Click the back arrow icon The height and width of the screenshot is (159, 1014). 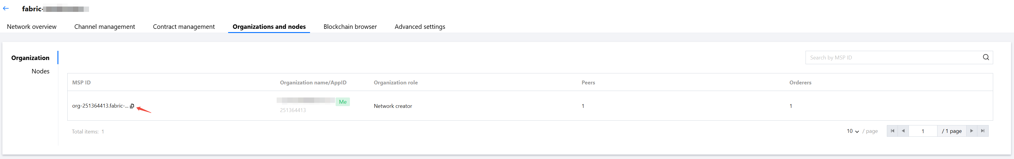click(x=6, y=8)
